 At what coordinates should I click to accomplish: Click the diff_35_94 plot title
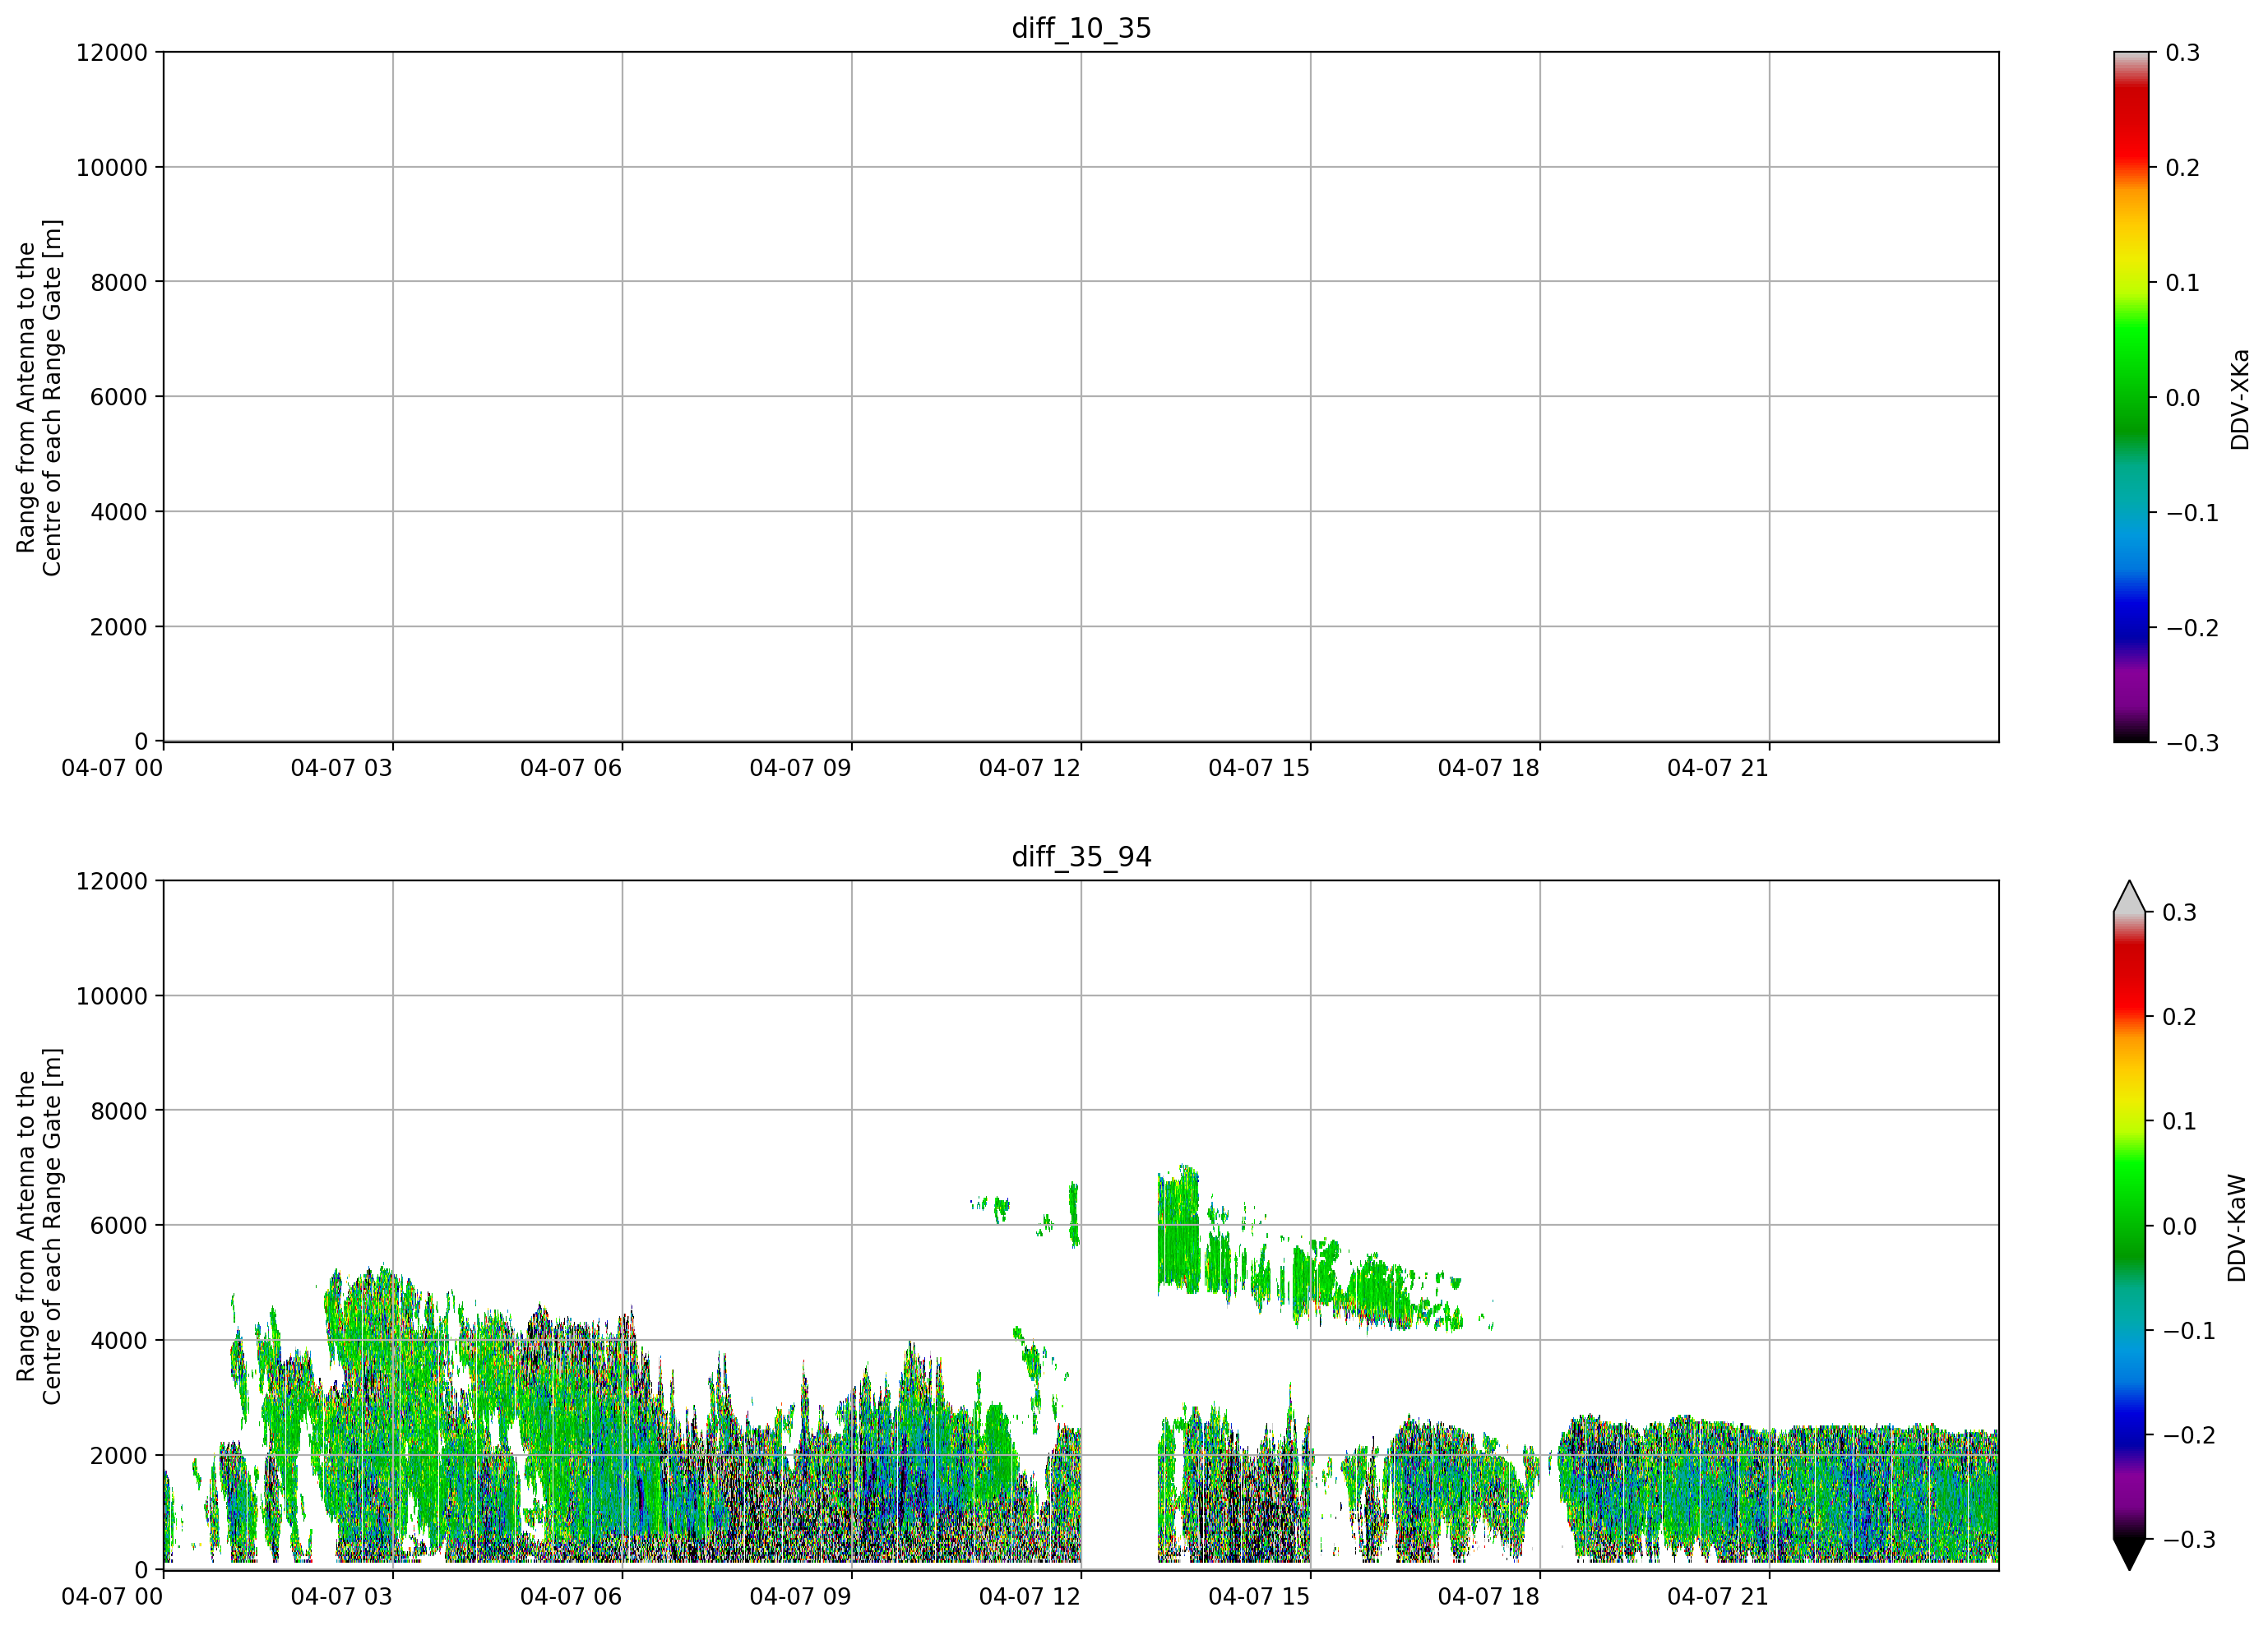(1081, 857)
